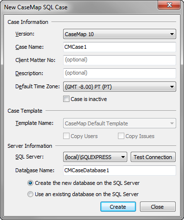Check the Copy Users checkbox
This screenshot has width=184, height=220.
click(66, 136)
